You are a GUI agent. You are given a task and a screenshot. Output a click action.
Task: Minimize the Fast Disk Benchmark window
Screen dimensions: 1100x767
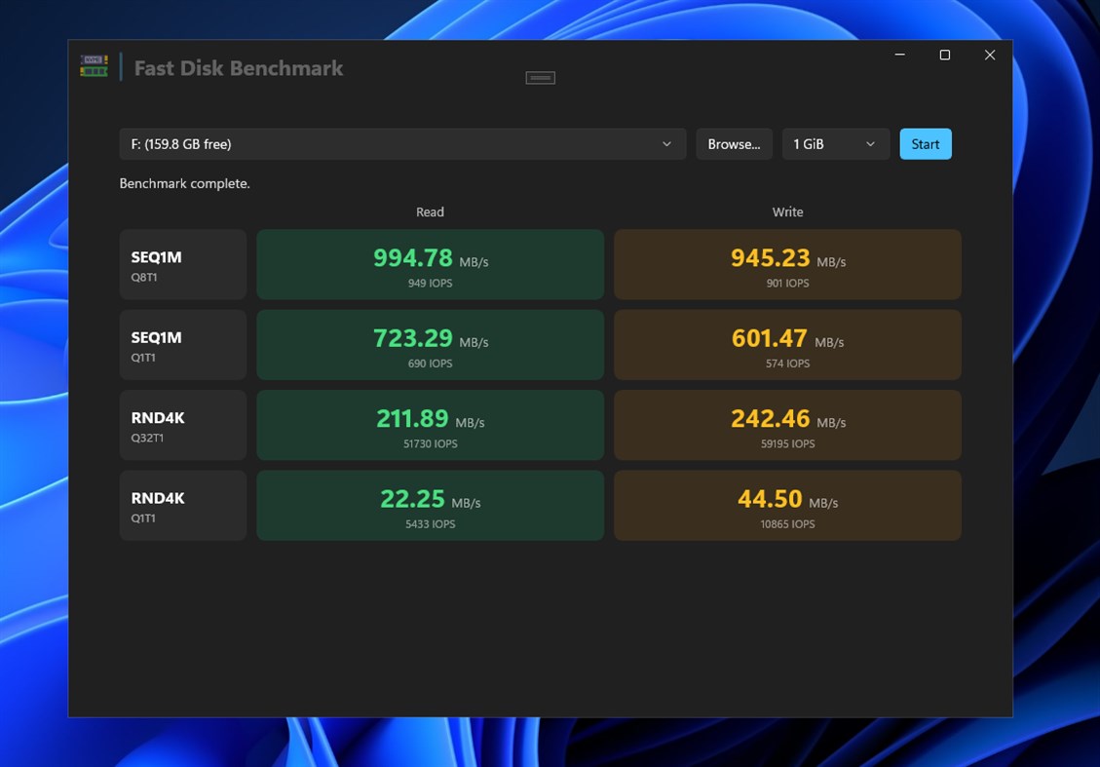tap(900, 55)
